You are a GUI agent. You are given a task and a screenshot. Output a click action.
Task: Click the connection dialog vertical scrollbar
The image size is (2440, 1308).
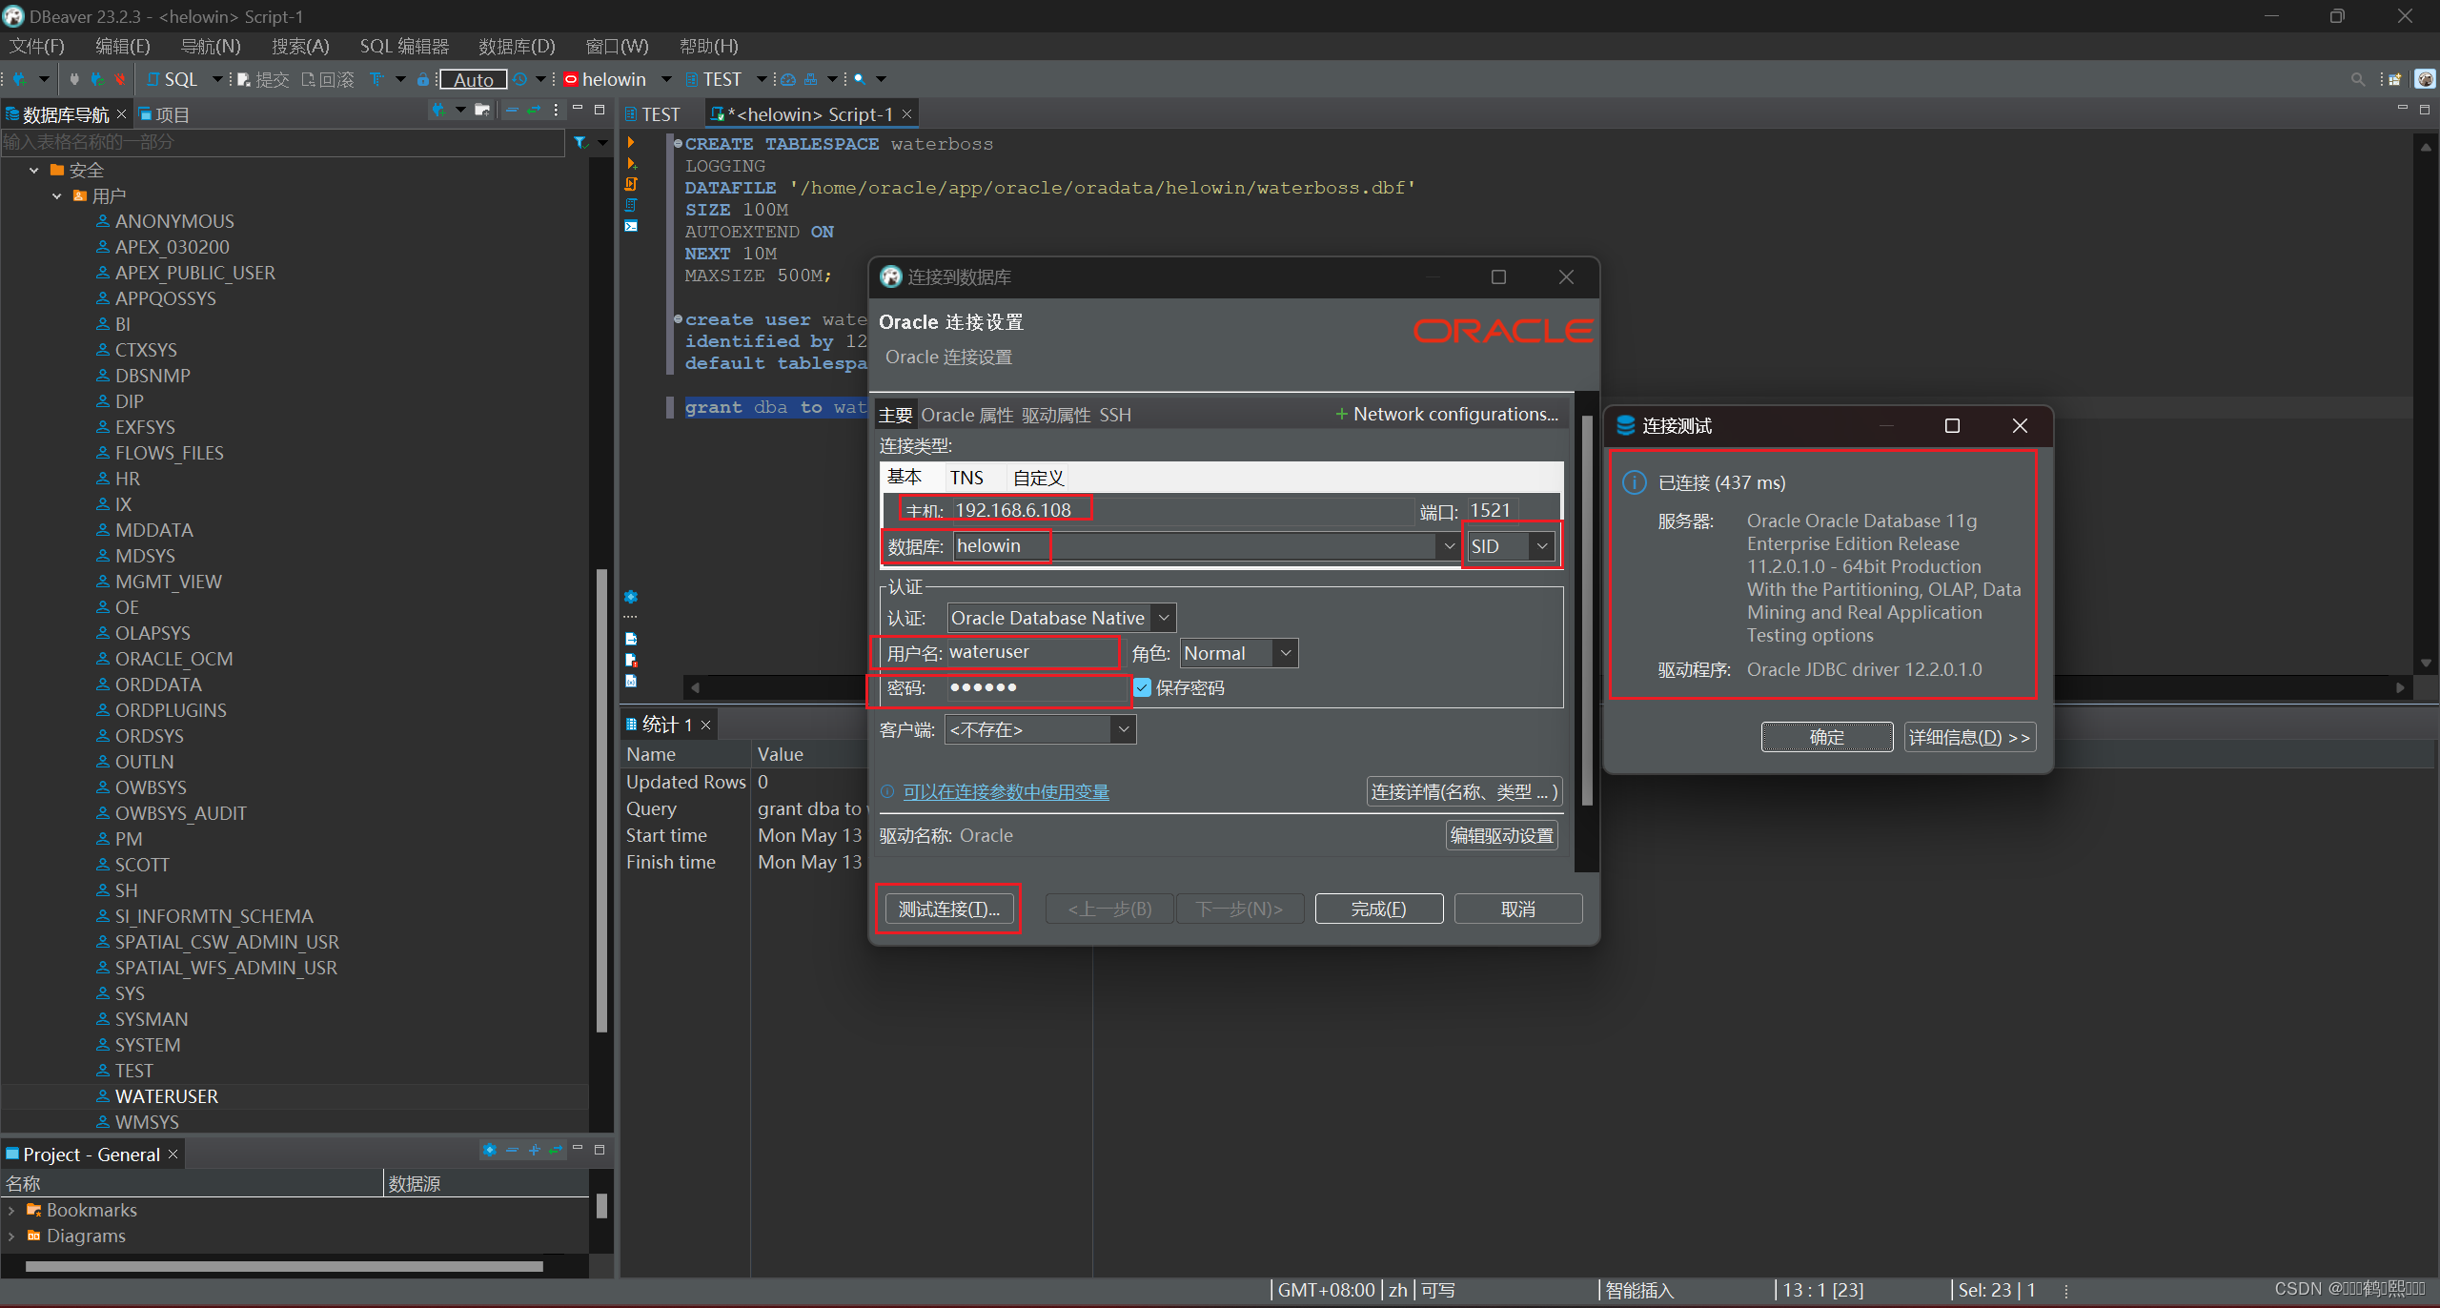[x=1586, y=610]
